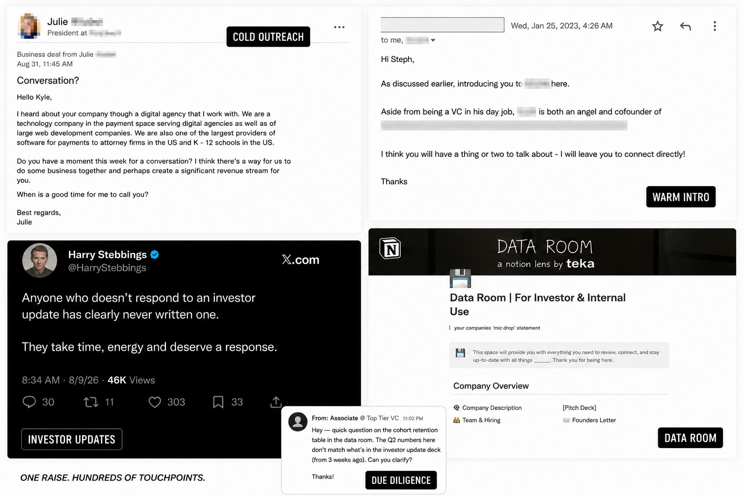This screenshot has height=496, width=745.
Task: Open the three-dot menu on Julie's message
Action: coord(339,27)
